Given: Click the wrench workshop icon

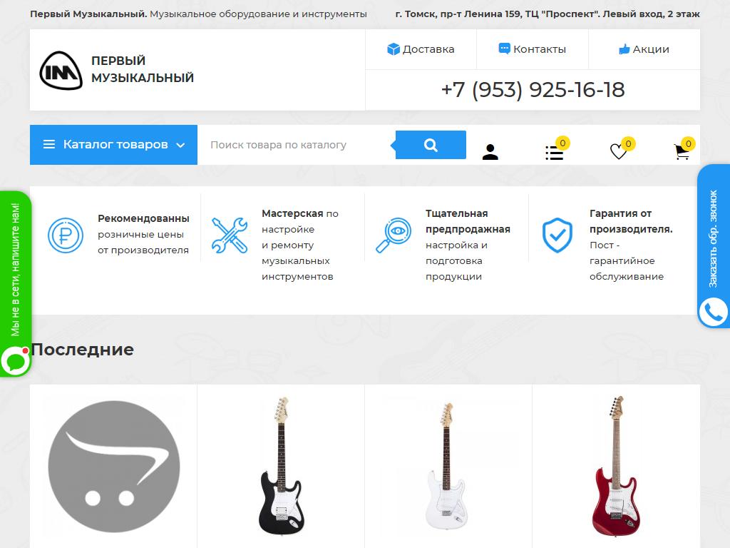Looking at the screenshot, I should click(230, 235).
